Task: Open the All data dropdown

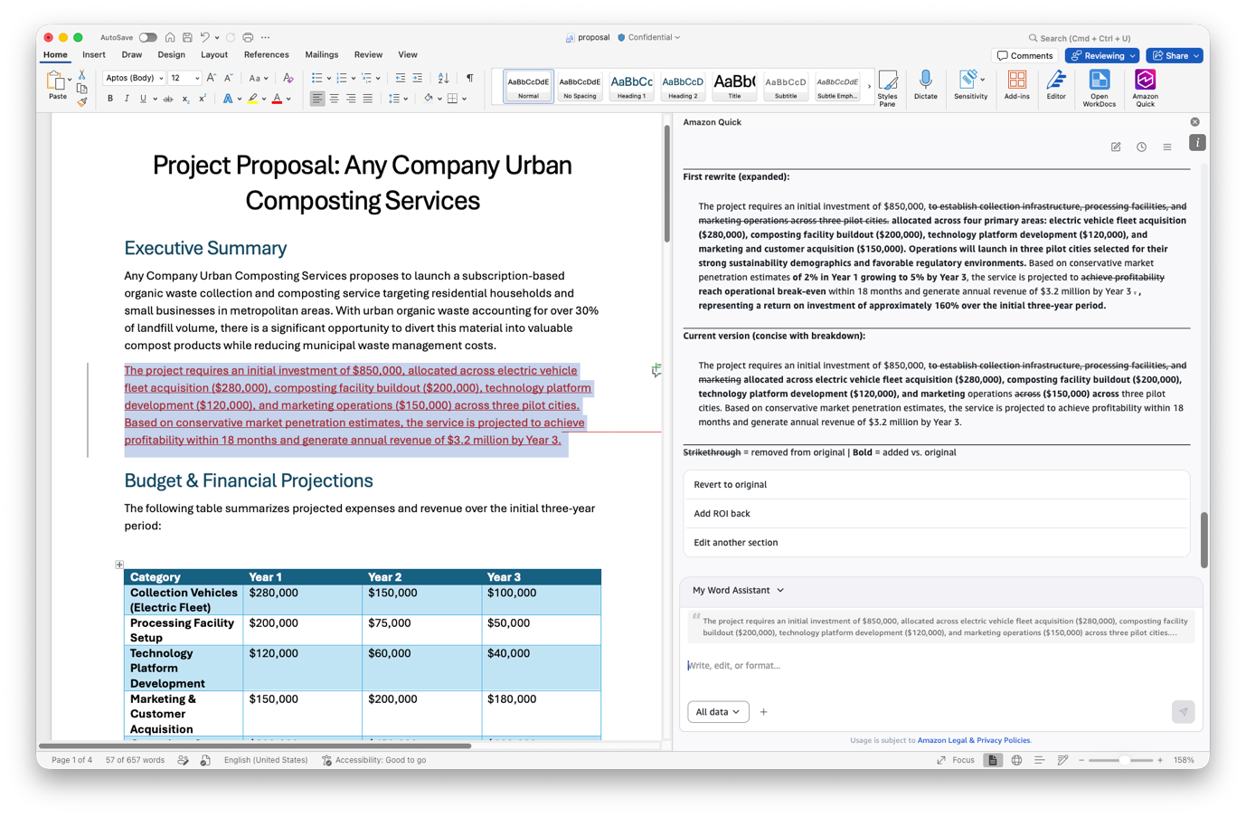Action: pyautogui.click(x=718, y=712)
